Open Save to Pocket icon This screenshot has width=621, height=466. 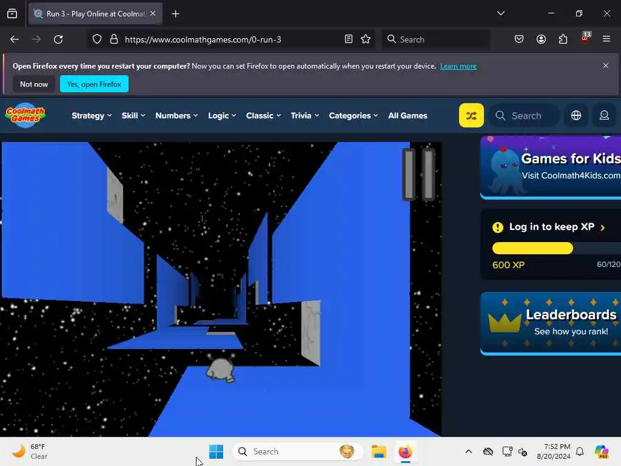pos(519,39)
